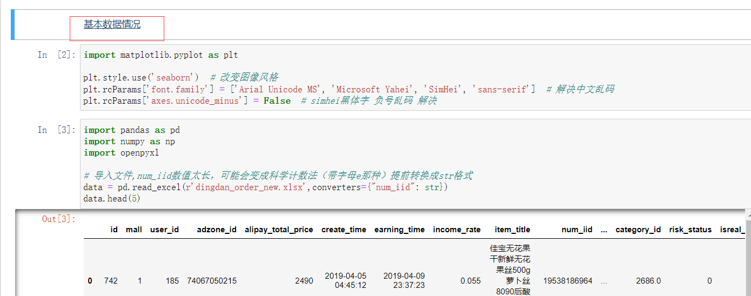Image resolution: width=751 pixels, height=296 pixels.
Task: Click the income_rate column header
Action: [x=457, y=230]
